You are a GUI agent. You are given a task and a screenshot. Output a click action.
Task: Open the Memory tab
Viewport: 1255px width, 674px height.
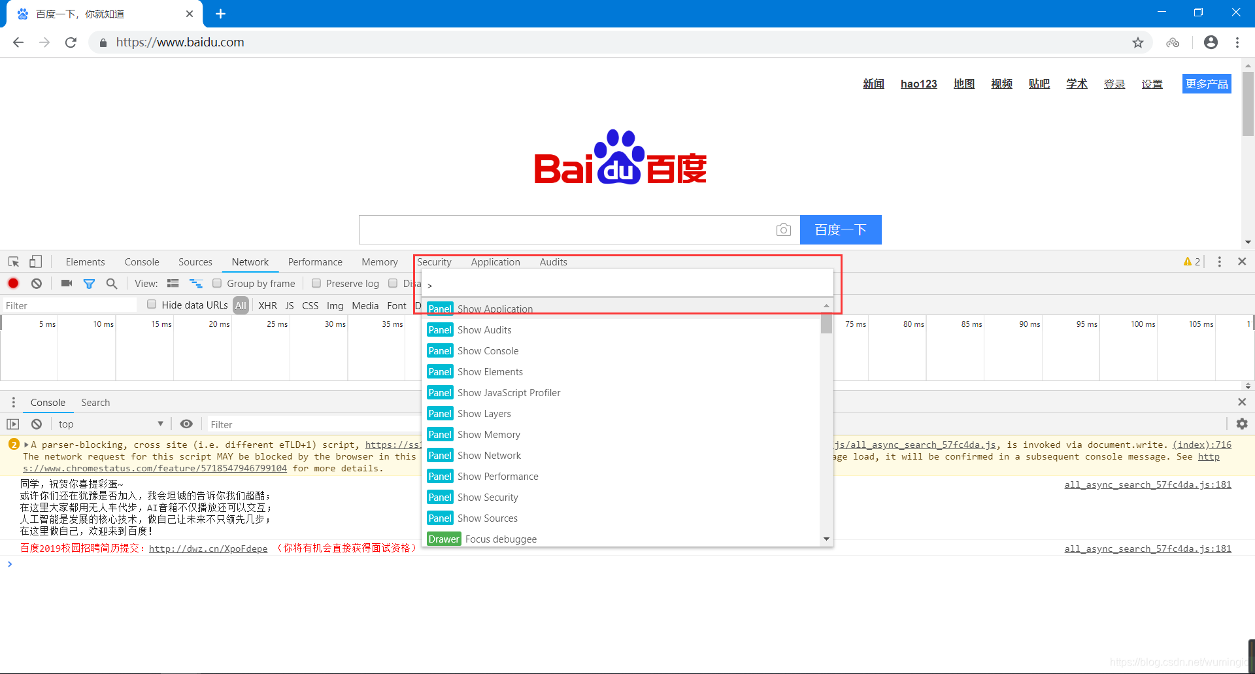(x=380, y=261)
